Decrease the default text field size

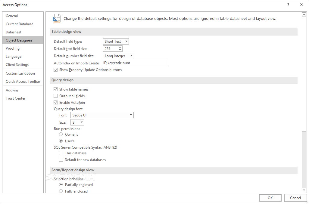(120, 50)
